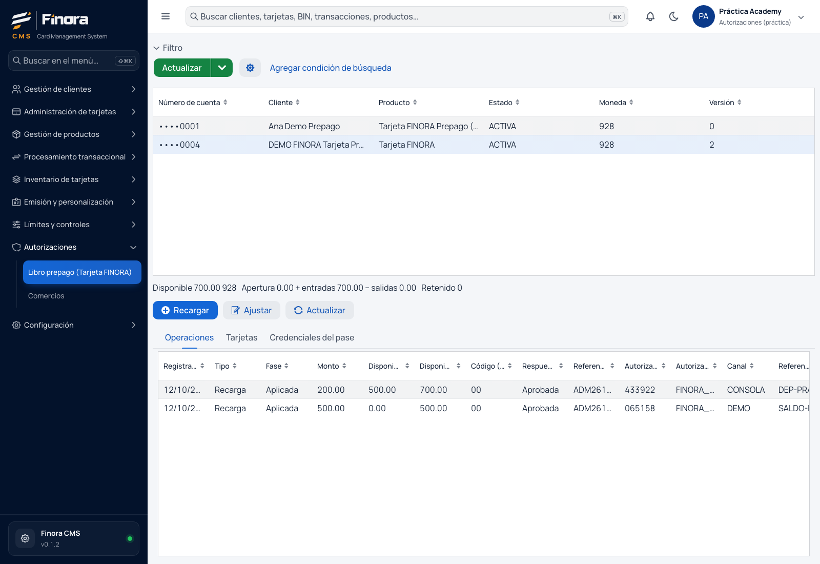Click the Gestión de clientes people icon
The image size is (820, 564).
pos(16,89)
